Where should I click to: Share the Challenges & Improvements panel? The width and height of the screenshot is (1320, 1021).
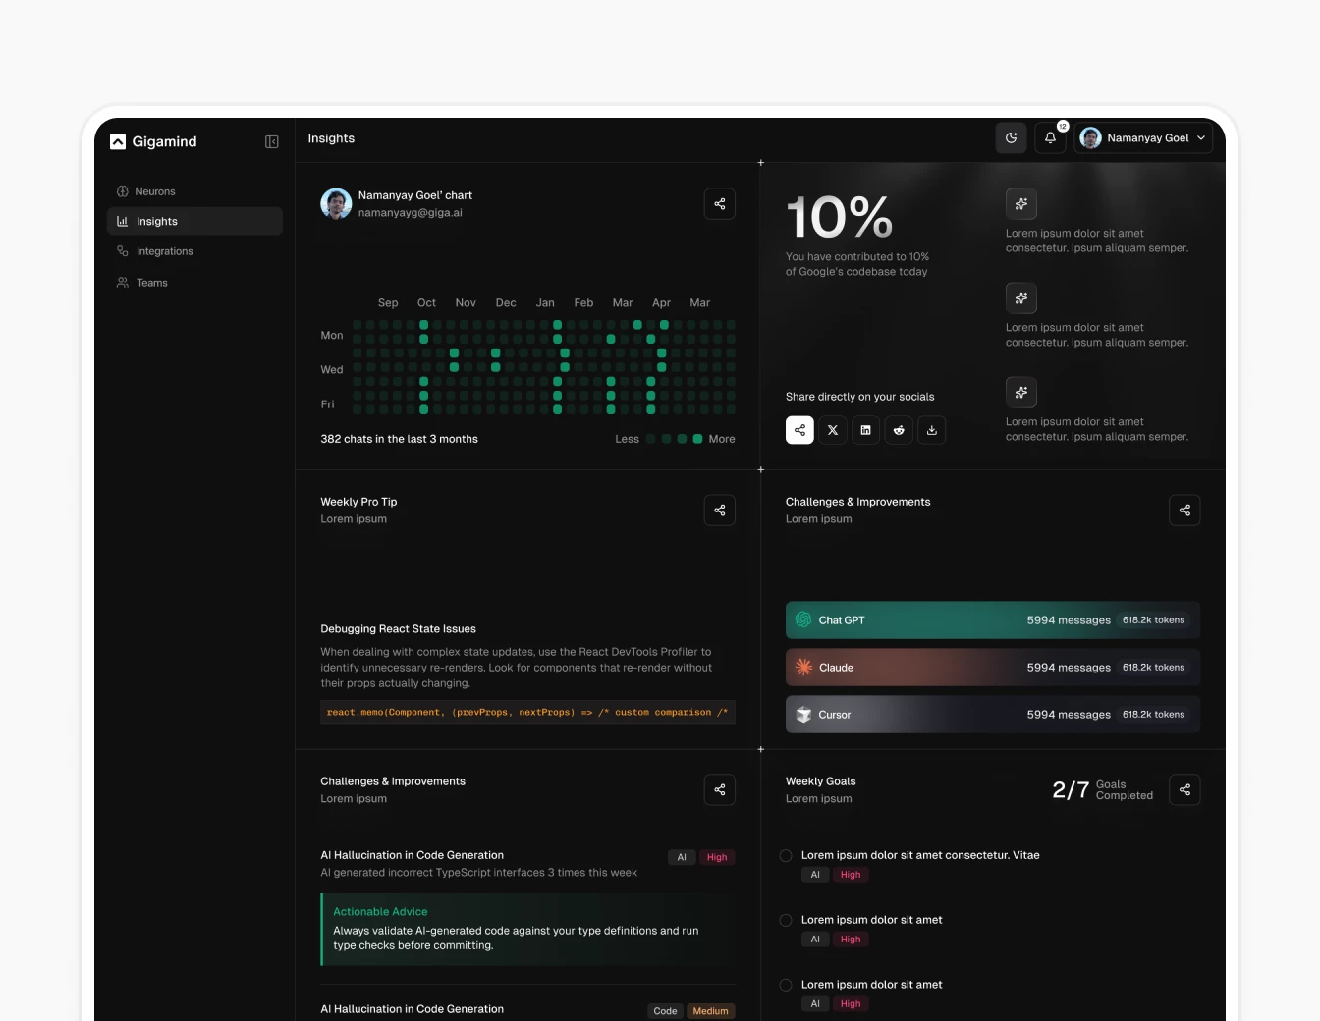[1184, 510]
